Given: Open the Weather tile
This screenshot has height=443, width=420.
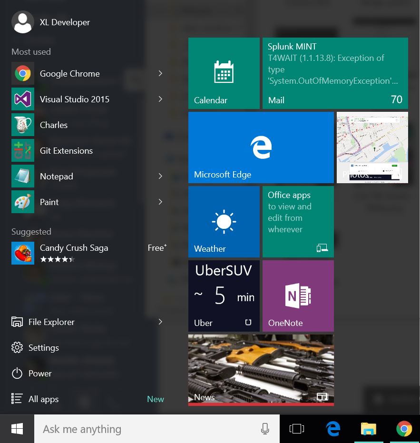Looking at the screenshot, I should tap(224, 222).
